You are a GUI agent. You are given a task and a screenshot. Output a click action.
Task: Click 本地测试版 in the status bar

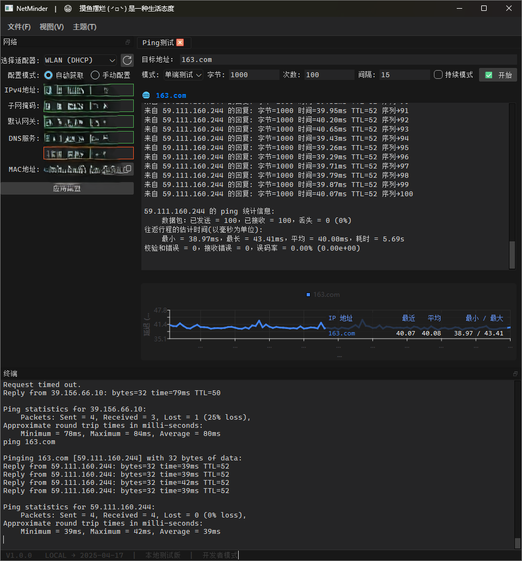pos(163,555)
